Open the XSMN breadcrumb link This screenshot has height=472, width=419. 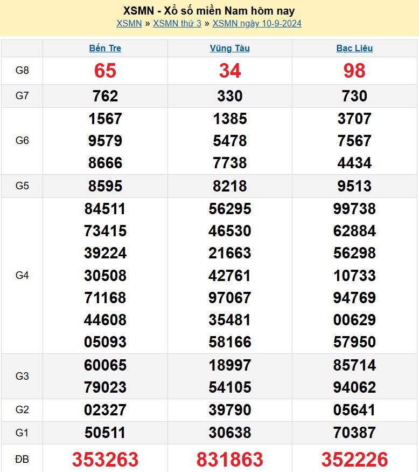129,23
